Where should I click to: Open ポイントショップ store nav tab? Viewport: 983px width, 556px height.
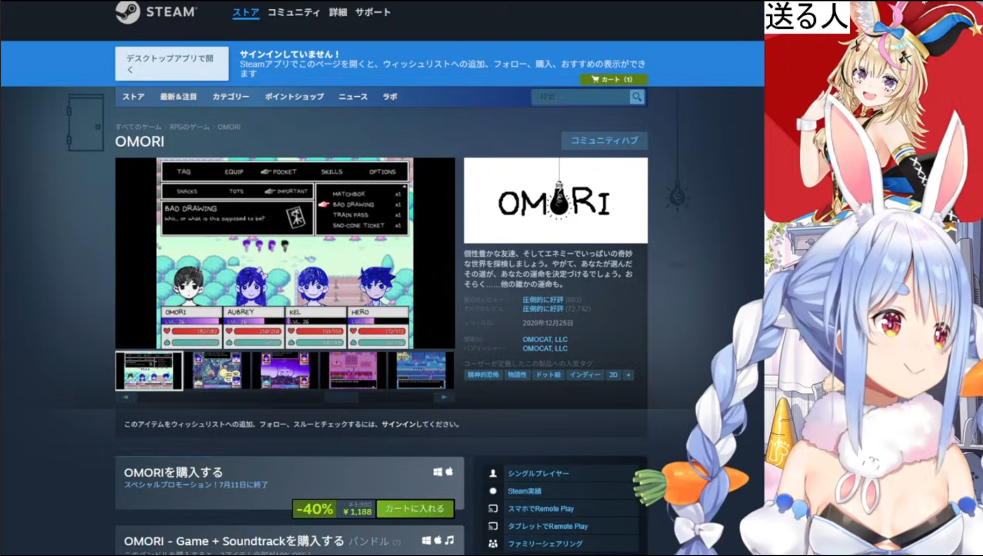[x=294, y=97]
